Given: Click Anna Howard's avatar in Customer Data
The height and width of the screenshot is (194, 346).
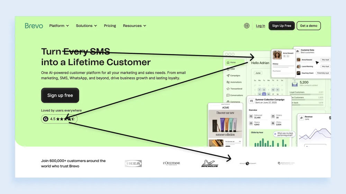Looking at the screenshot, I should [299, 60].
